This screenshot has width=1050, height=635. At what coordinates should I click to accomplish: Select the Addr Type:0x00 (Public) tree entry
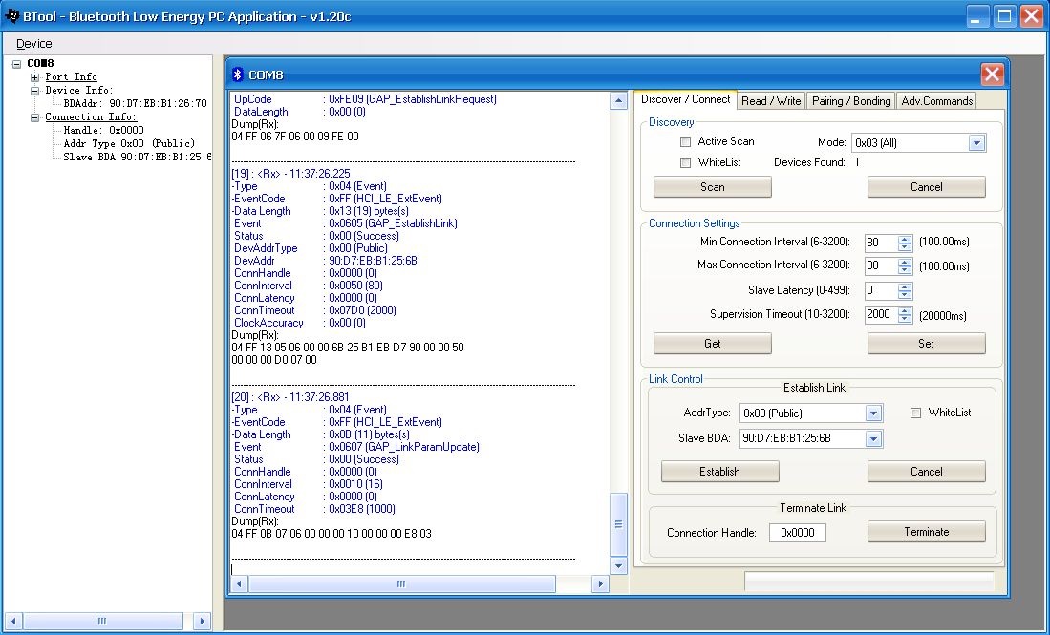pos(129,143)
